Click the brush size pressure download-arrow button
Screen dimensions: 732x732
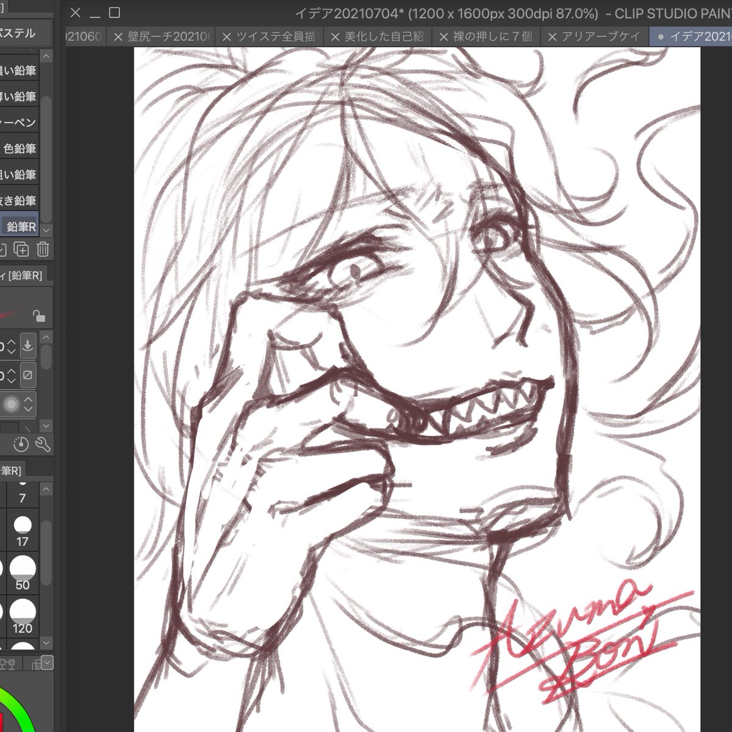click(27, 346)
